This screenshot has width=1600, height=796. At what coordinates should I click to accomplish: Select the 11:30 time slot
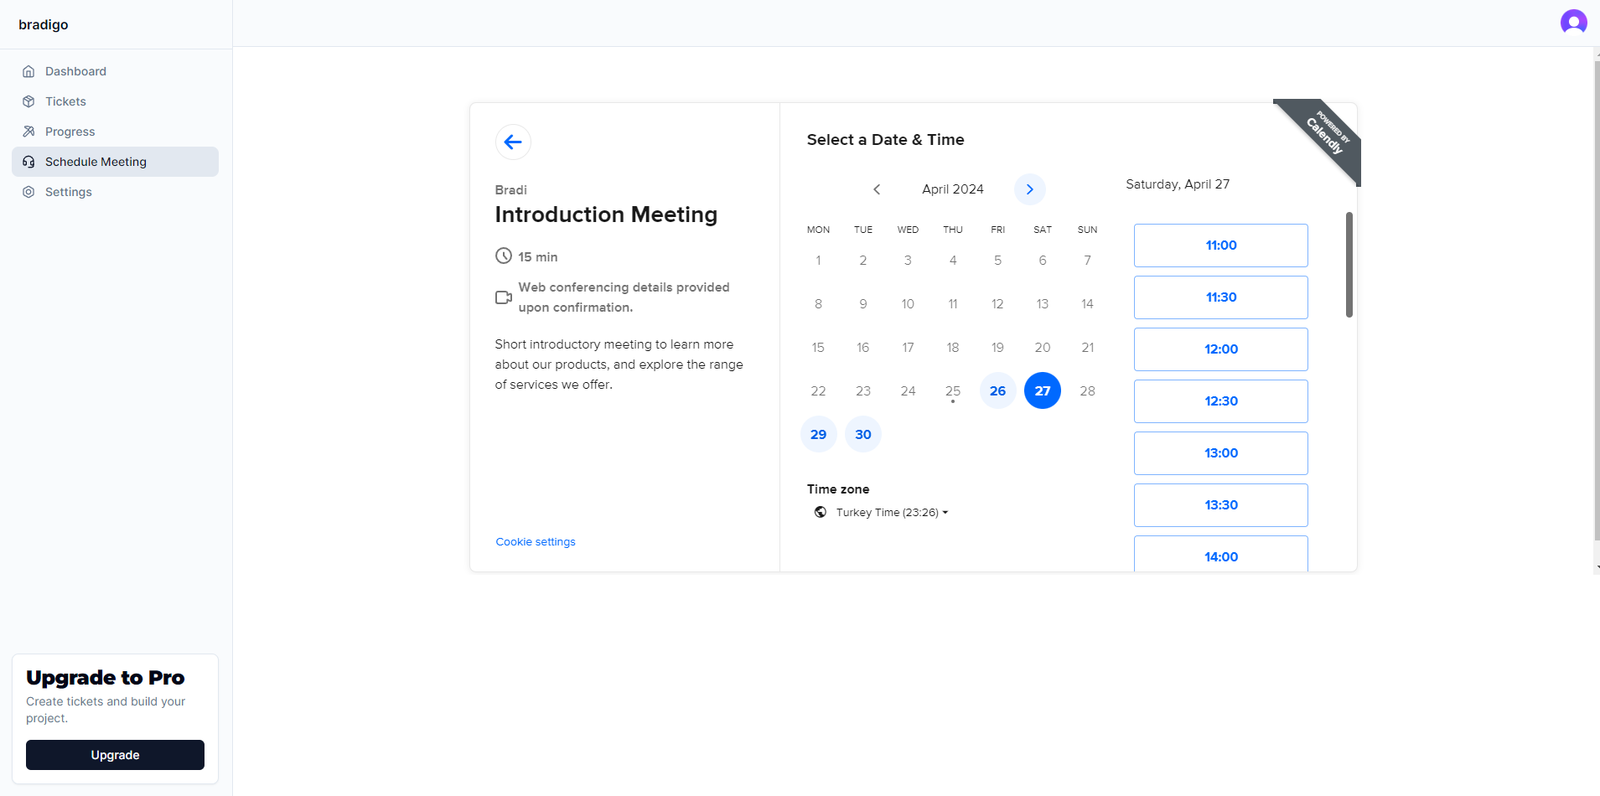pos(1221,297)
